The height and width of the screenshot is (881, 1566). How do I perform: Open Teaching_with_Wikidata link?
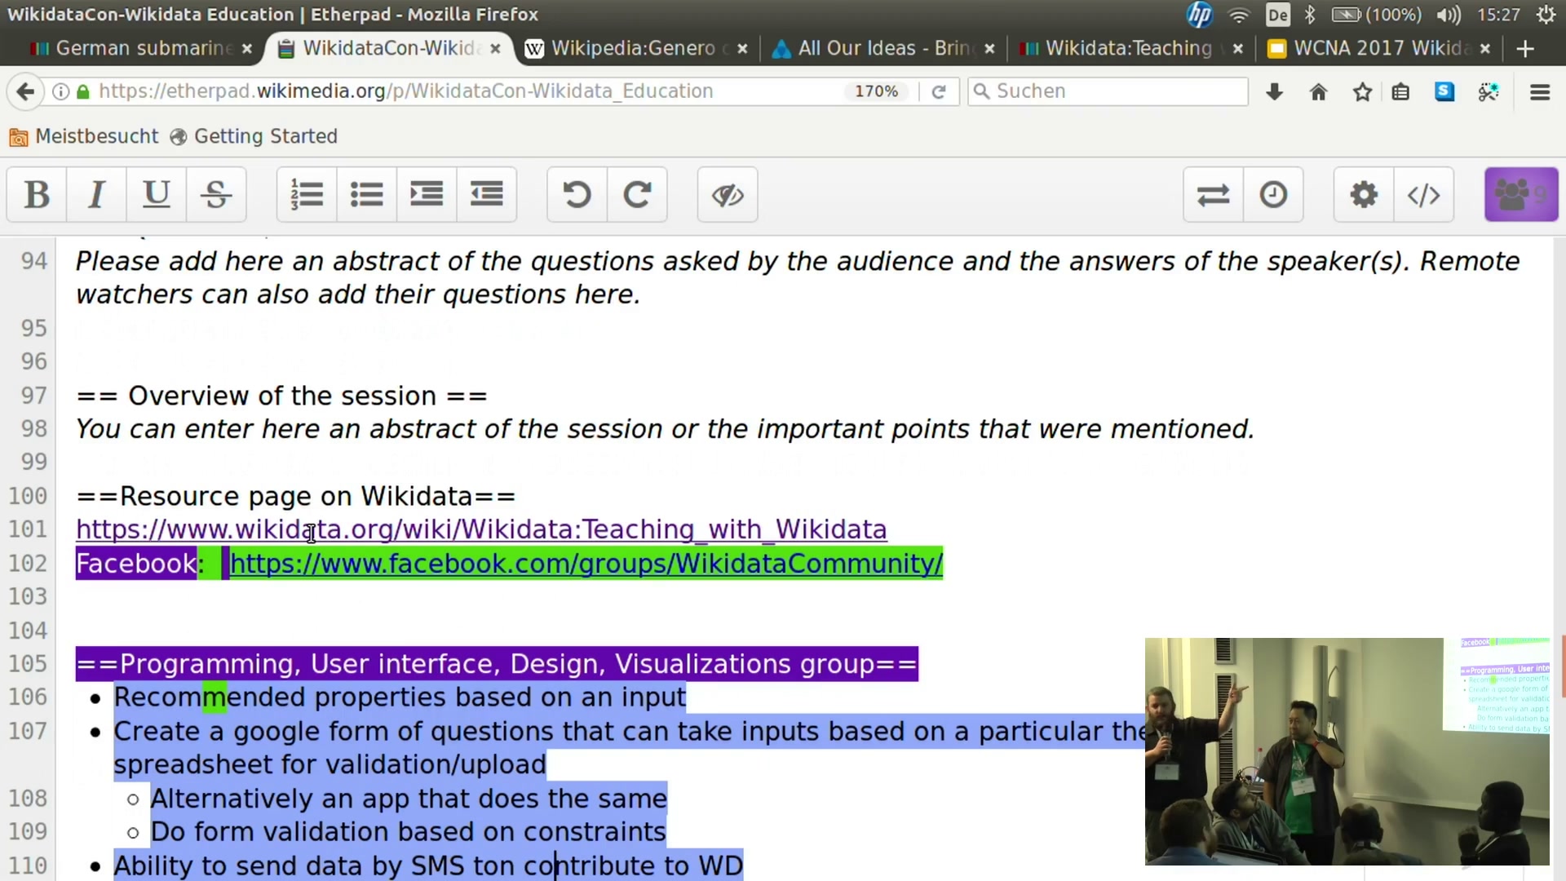481,529
